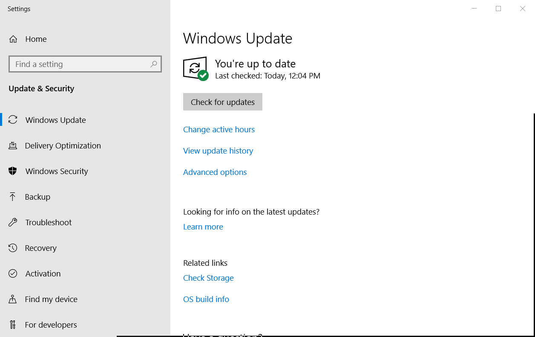
Task: Close the Settings window
Action: (523, 9)
